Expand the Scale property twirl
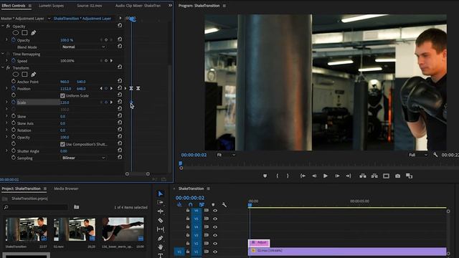This screenshot has width=459, height=258. tap(6, 102)
